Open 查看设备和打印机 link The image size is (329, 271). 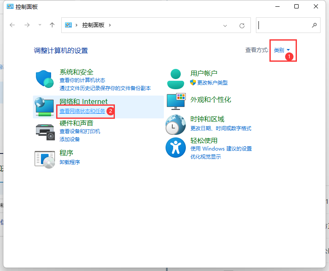point(80,131)
